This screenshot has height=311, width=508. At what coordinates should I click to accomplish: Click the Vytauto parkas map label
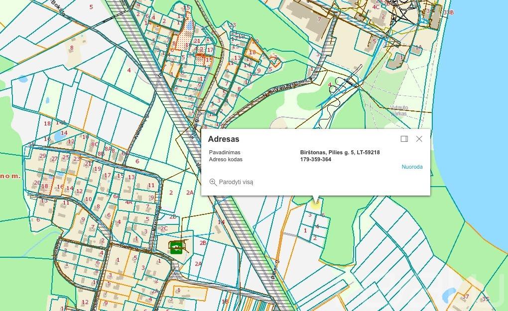point(399,110)
